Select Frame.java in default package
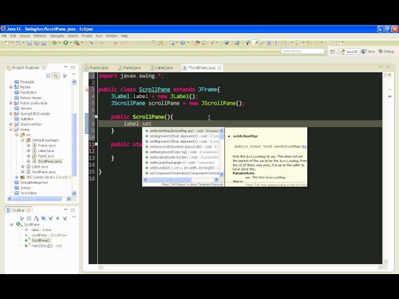The image size is (399, 299). point(46,145)
